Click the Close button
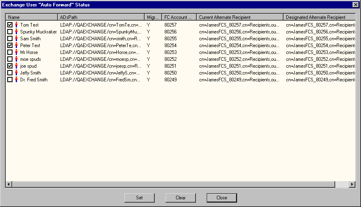Image resolution: width=361 pixels, height=207 pixels. [222, 198]
